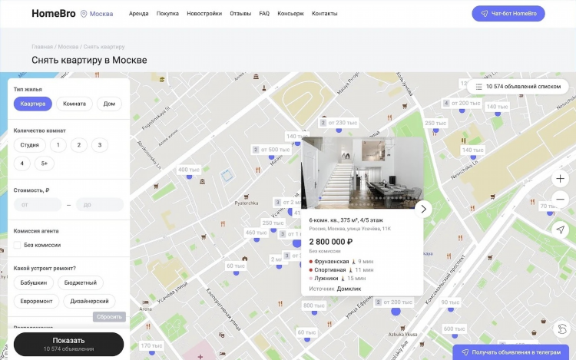Choose 3 rooms filter
Viewport: 576px width, 360px height.
click(100, 145)
